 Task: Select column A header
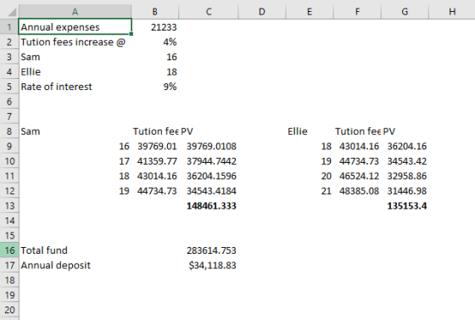tap(75, 12)
